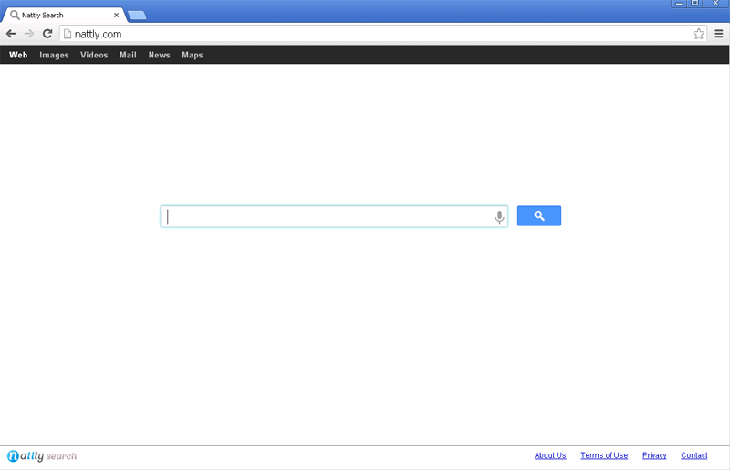Screen dimensions: 730x470
Task: Switch to Images search category
Action: click(x=54, y=55)
